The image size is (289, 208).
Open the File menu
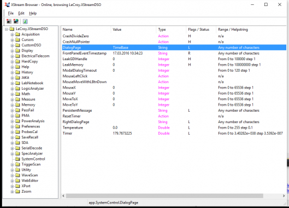coord(11,13)
